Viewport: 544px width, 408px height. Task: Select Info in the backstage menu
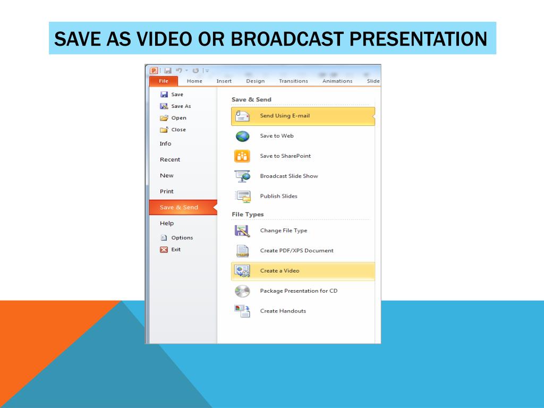point(166,143)
